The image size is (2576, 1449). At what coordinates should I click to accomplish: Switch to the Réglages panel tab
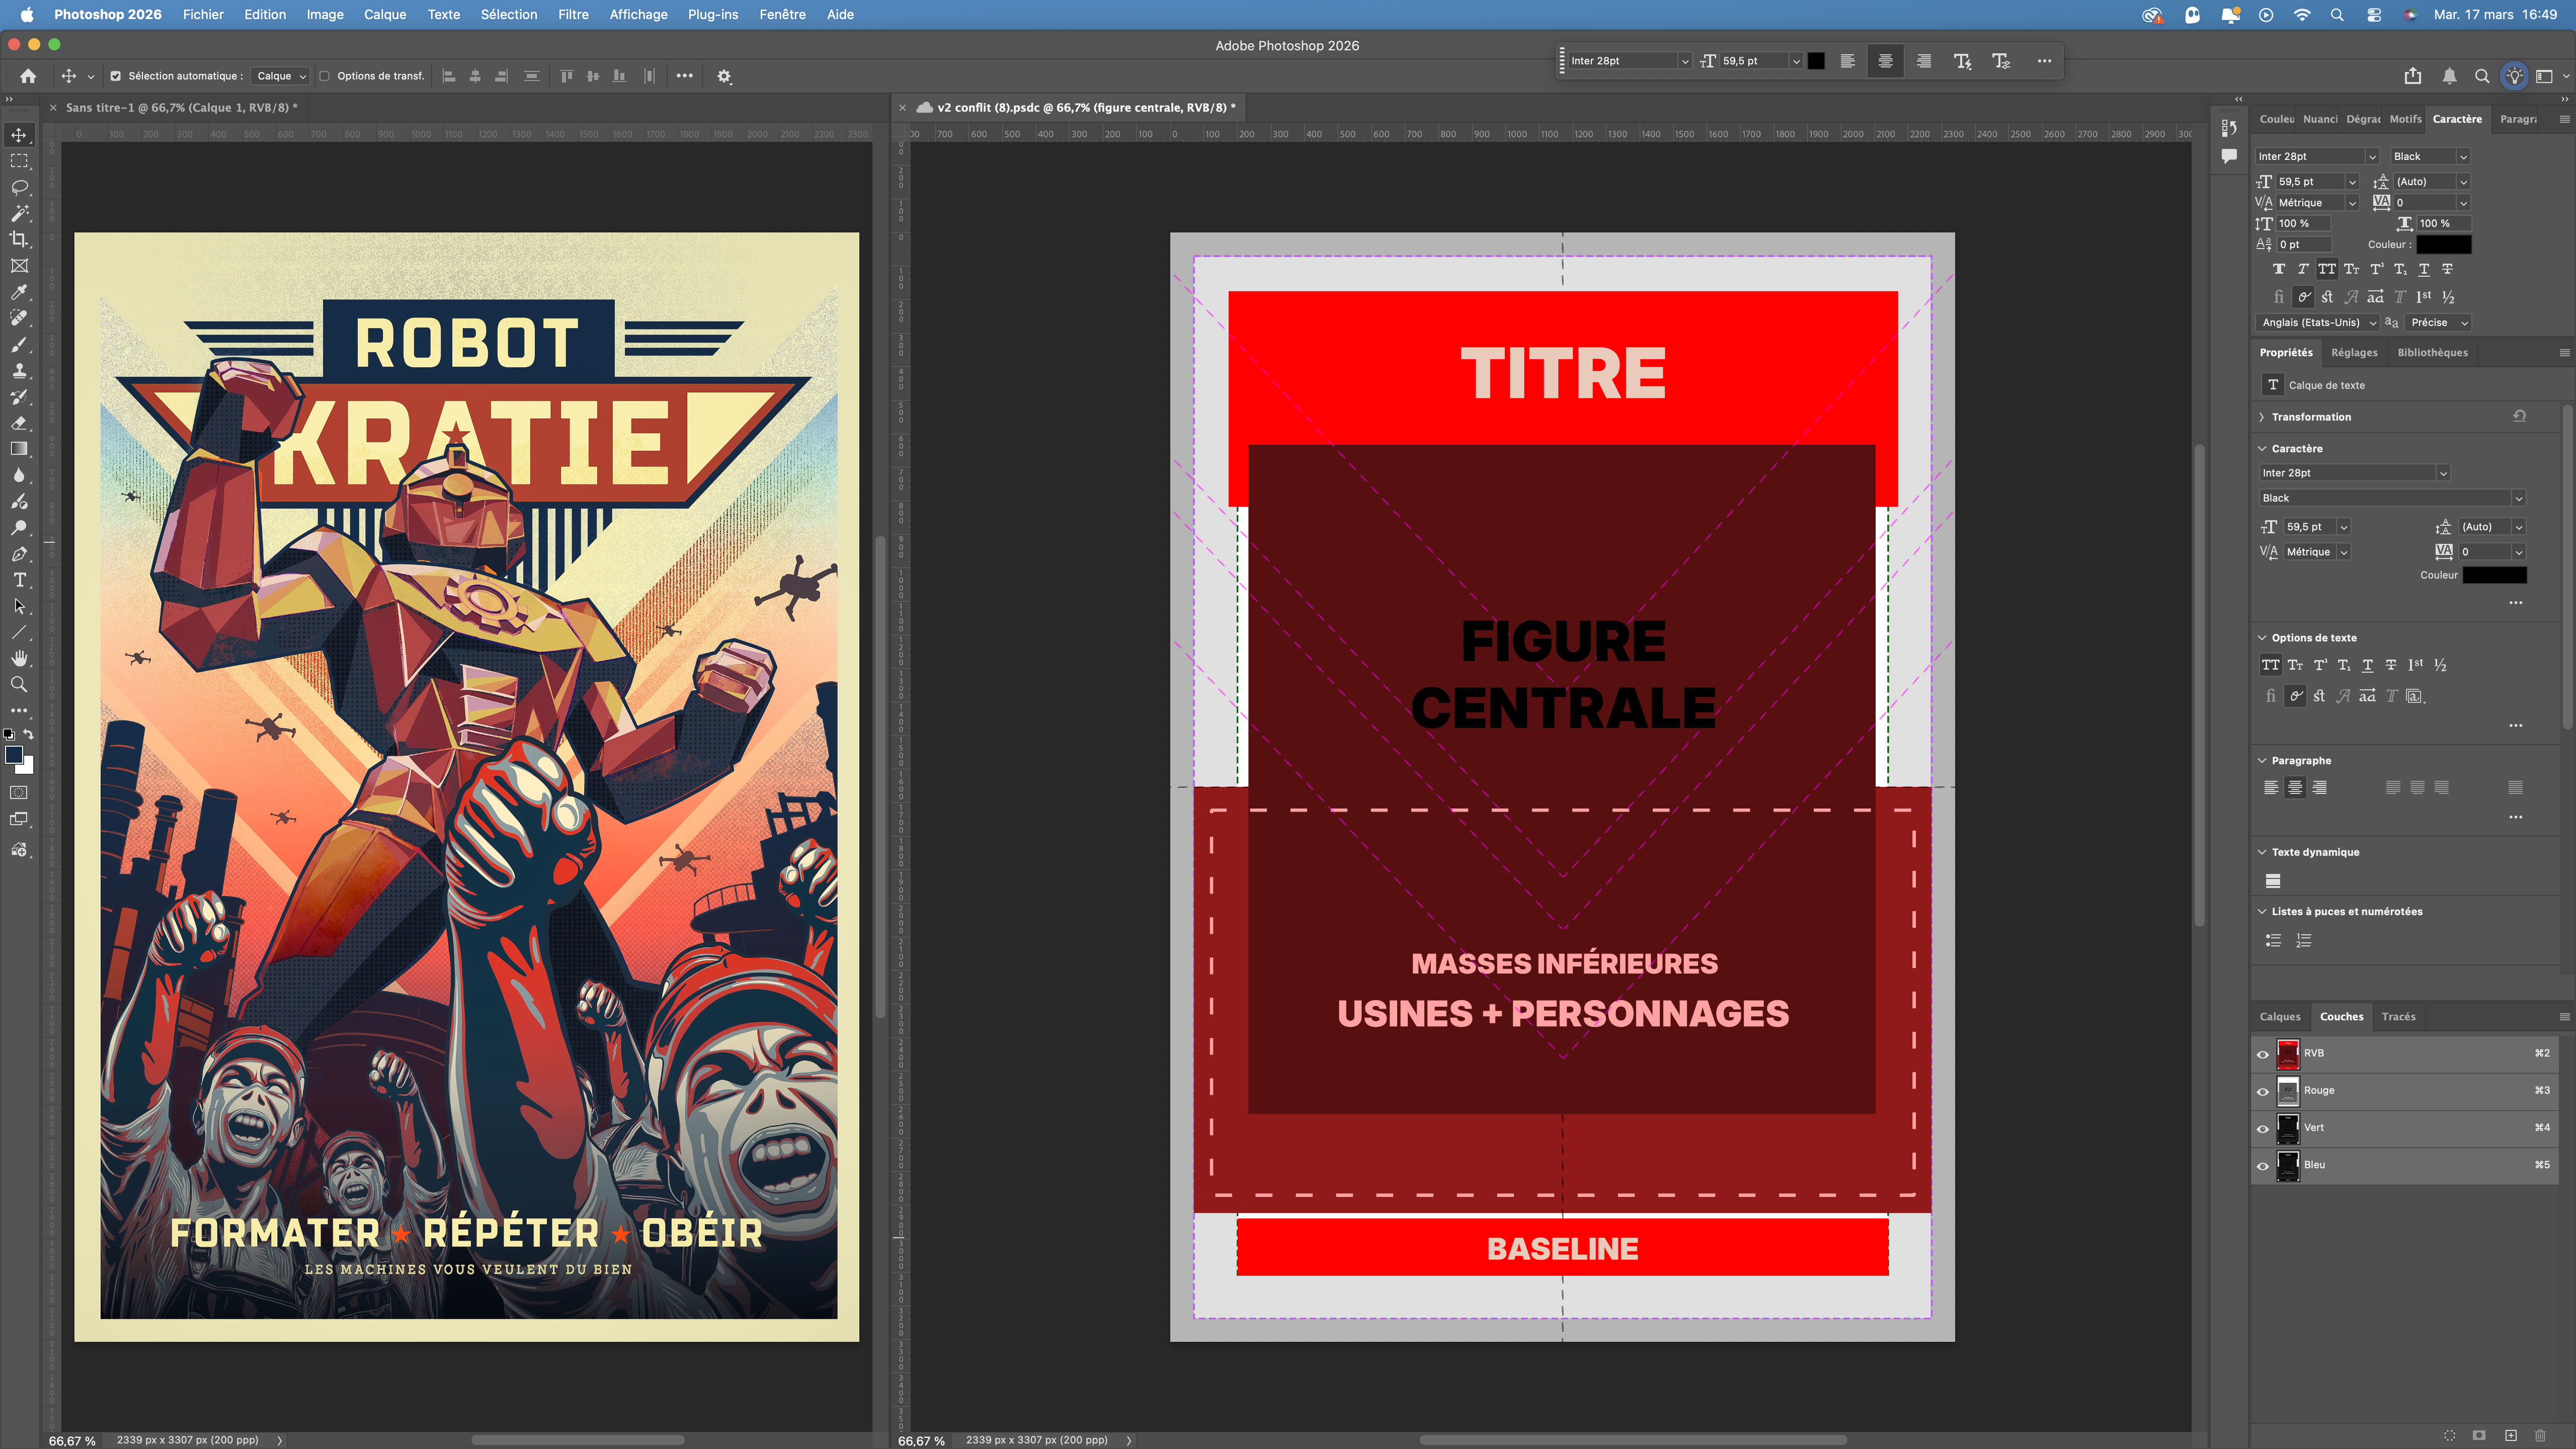(x=2353, y=353)
